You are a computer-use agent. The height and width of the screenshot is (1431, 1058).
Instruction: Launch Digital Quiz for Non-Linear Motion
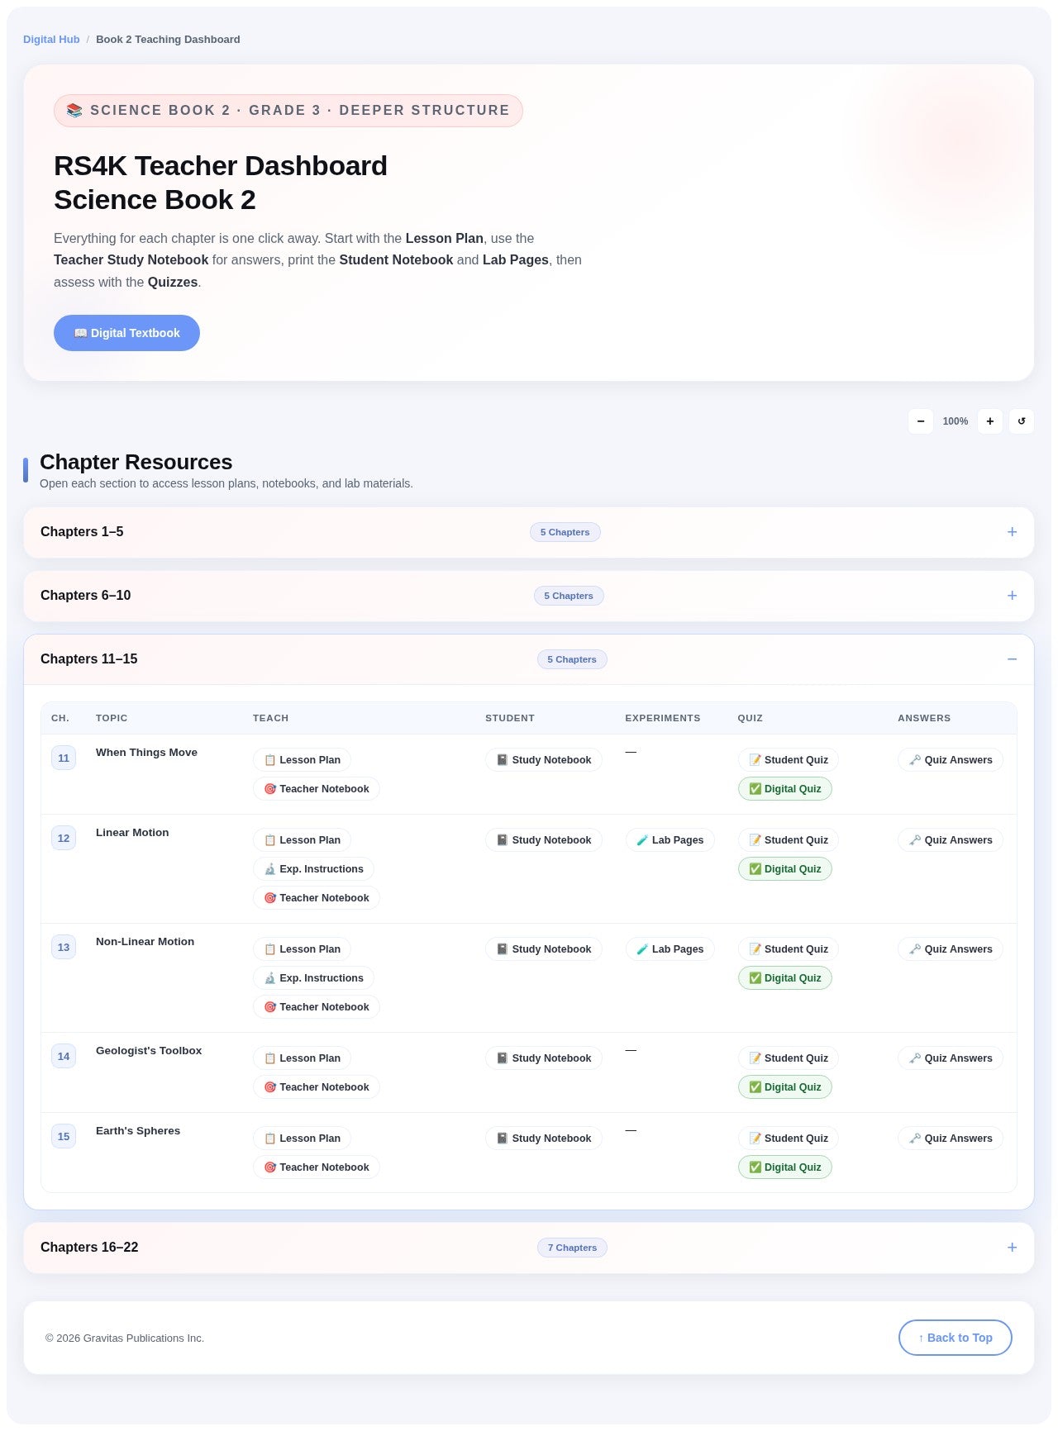[784, 978]
